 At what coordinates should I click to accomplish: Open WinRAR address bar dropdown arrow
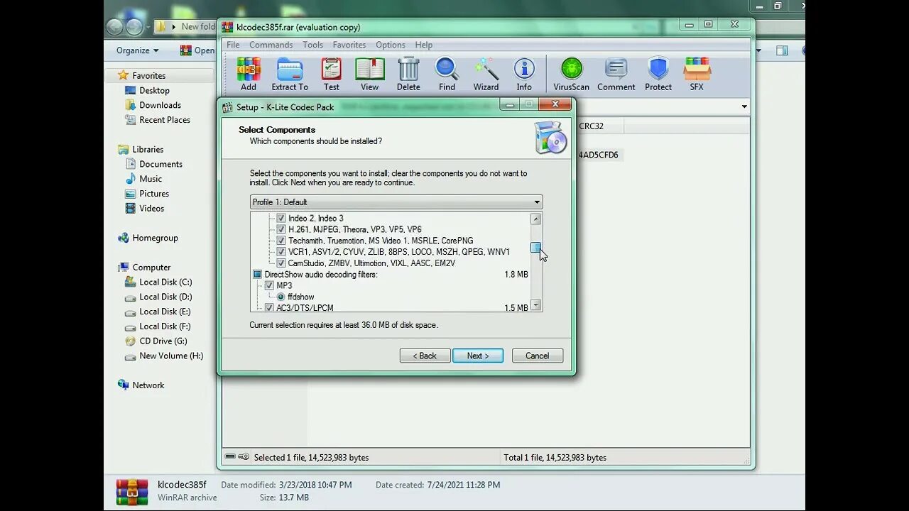[x=744, y=106]
